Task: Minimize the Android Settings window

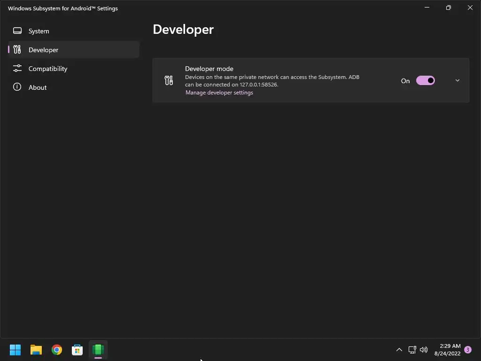Action: pos(427,8)
